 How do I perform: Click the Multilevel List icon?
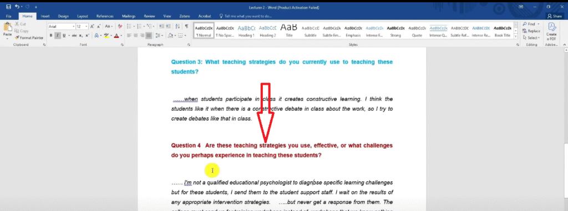coord(149,27)
